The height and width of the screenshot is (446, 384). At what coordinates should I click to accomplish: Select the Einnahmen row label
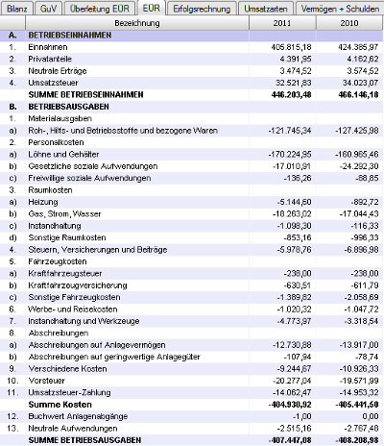click(48, 47)
